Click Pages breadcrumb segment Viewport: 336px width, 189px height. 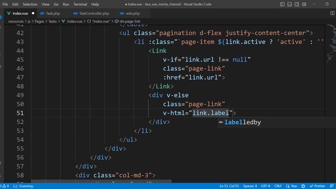click(x=39, y=21)
